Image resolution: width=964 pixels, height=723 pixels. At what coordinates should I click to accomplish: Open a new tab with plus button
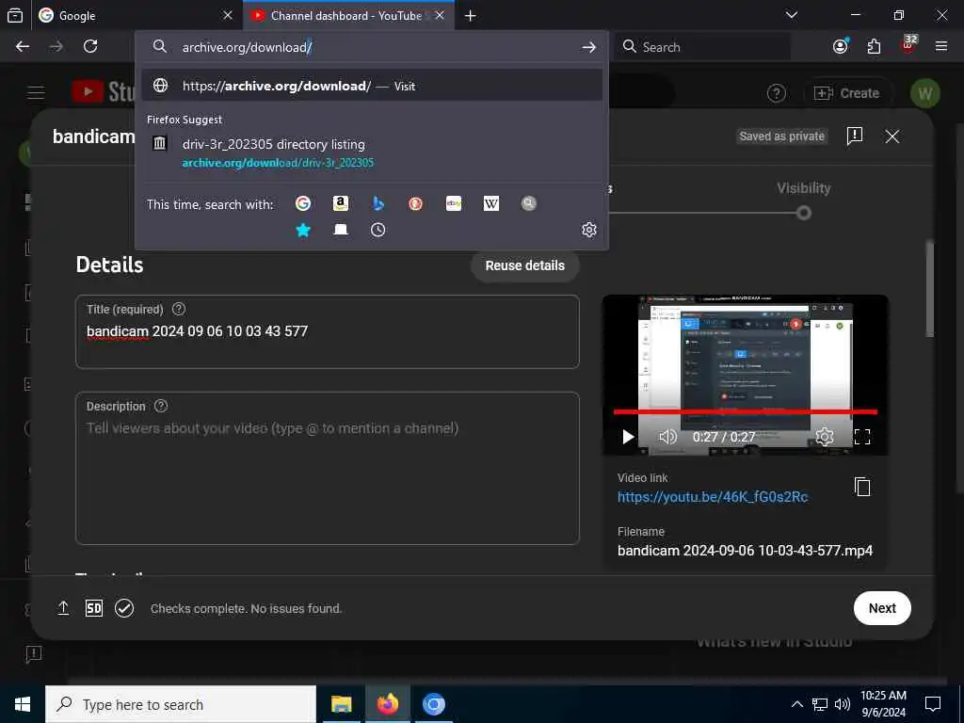tap(471, 15)
